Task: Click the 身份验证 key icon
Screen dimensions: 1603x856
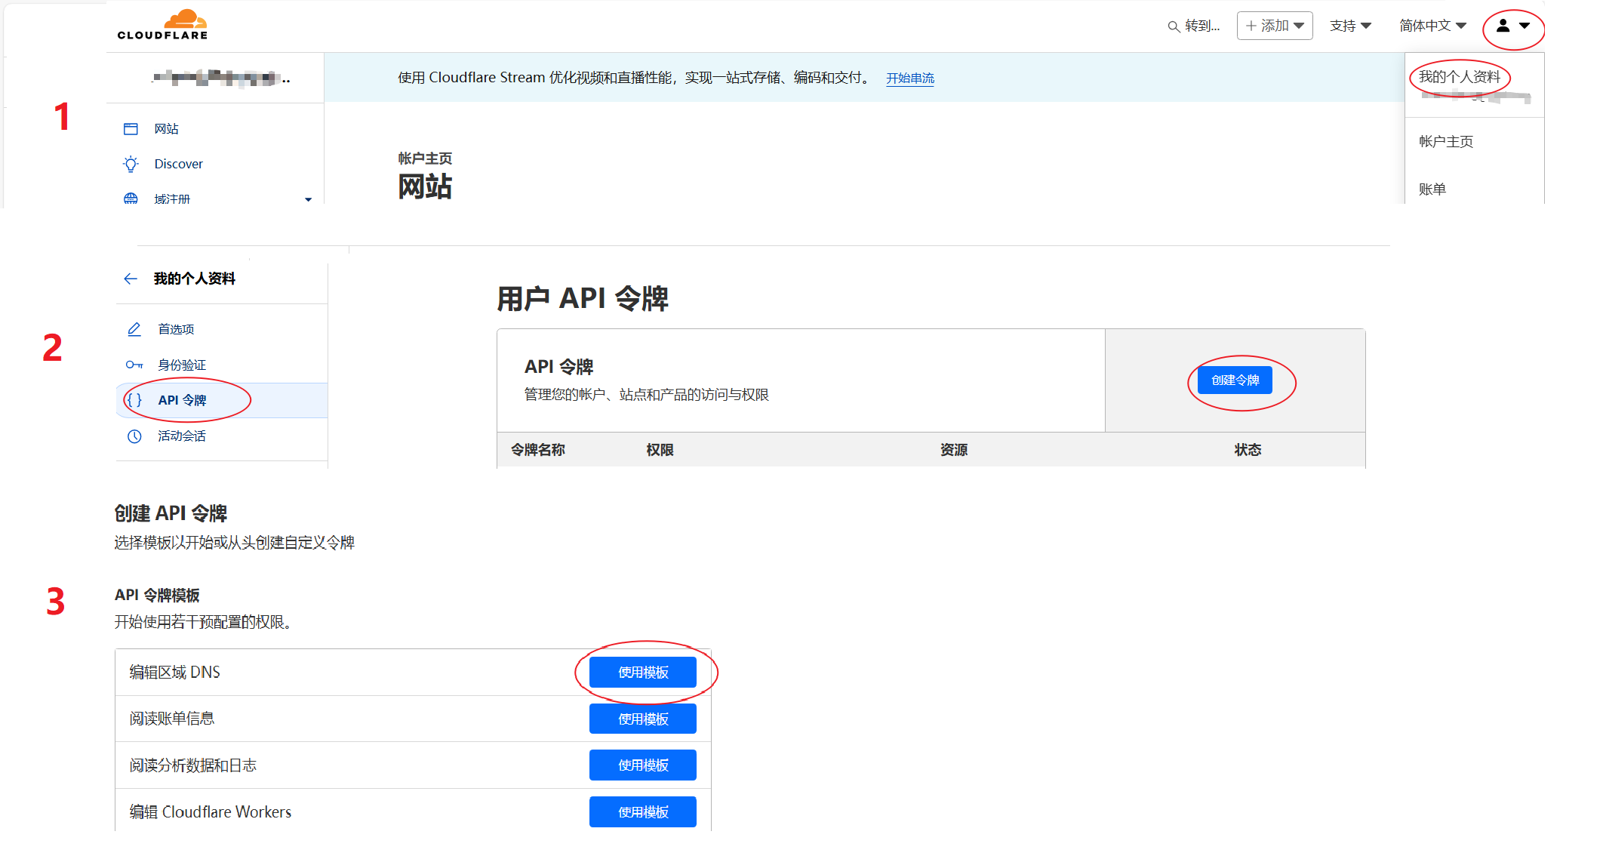Action: pos(134,365)
